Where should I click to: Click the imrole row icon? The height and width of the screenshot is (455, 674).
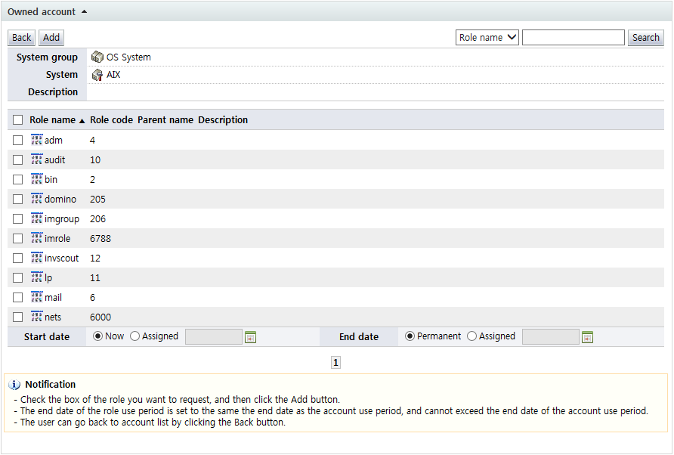(36, 238)
